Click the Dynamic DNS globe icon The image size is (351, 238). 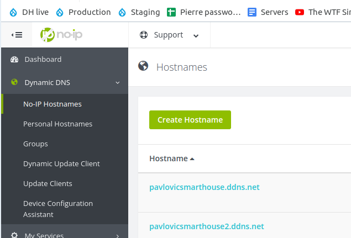point(14,82)
